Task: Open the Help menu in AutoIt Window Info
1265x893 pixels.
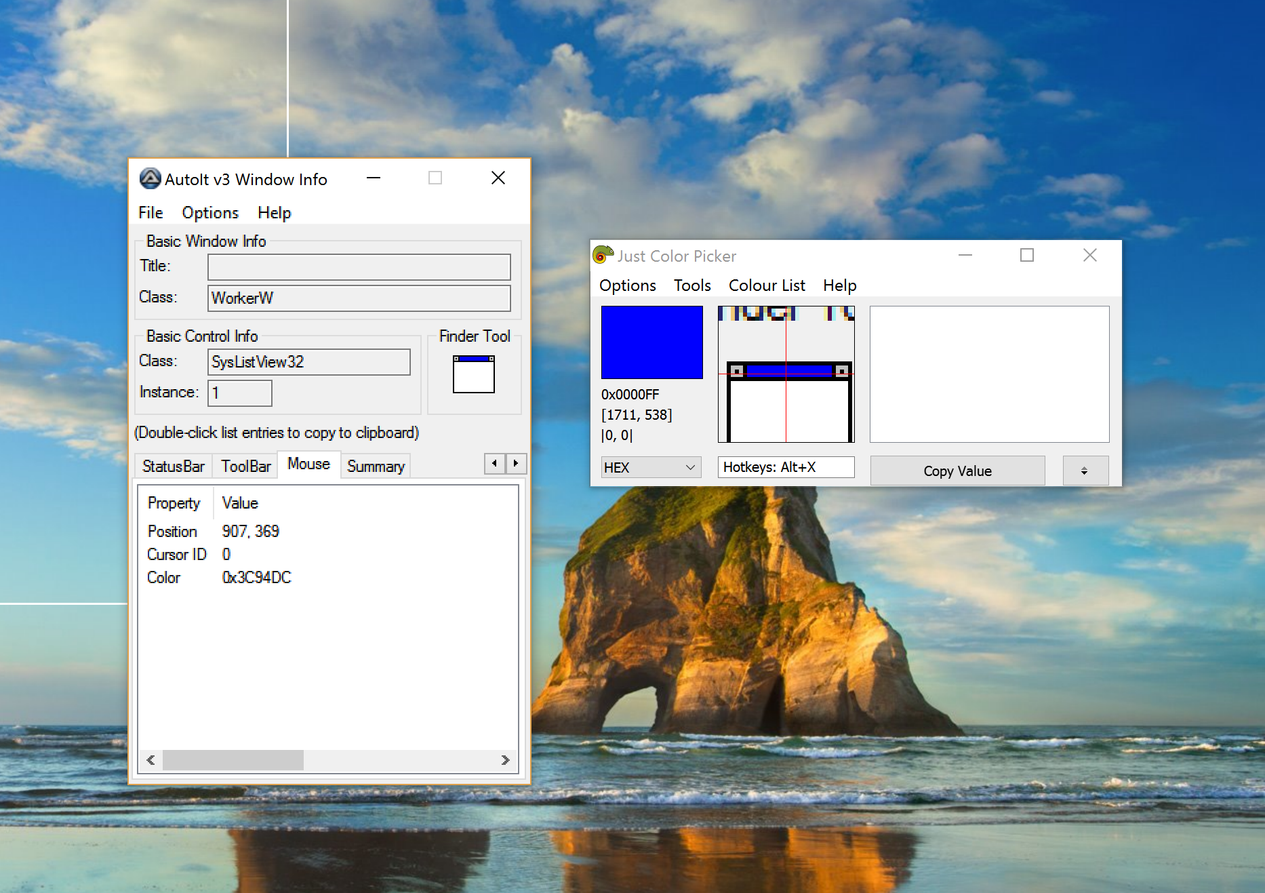Action: coord(274,213)
